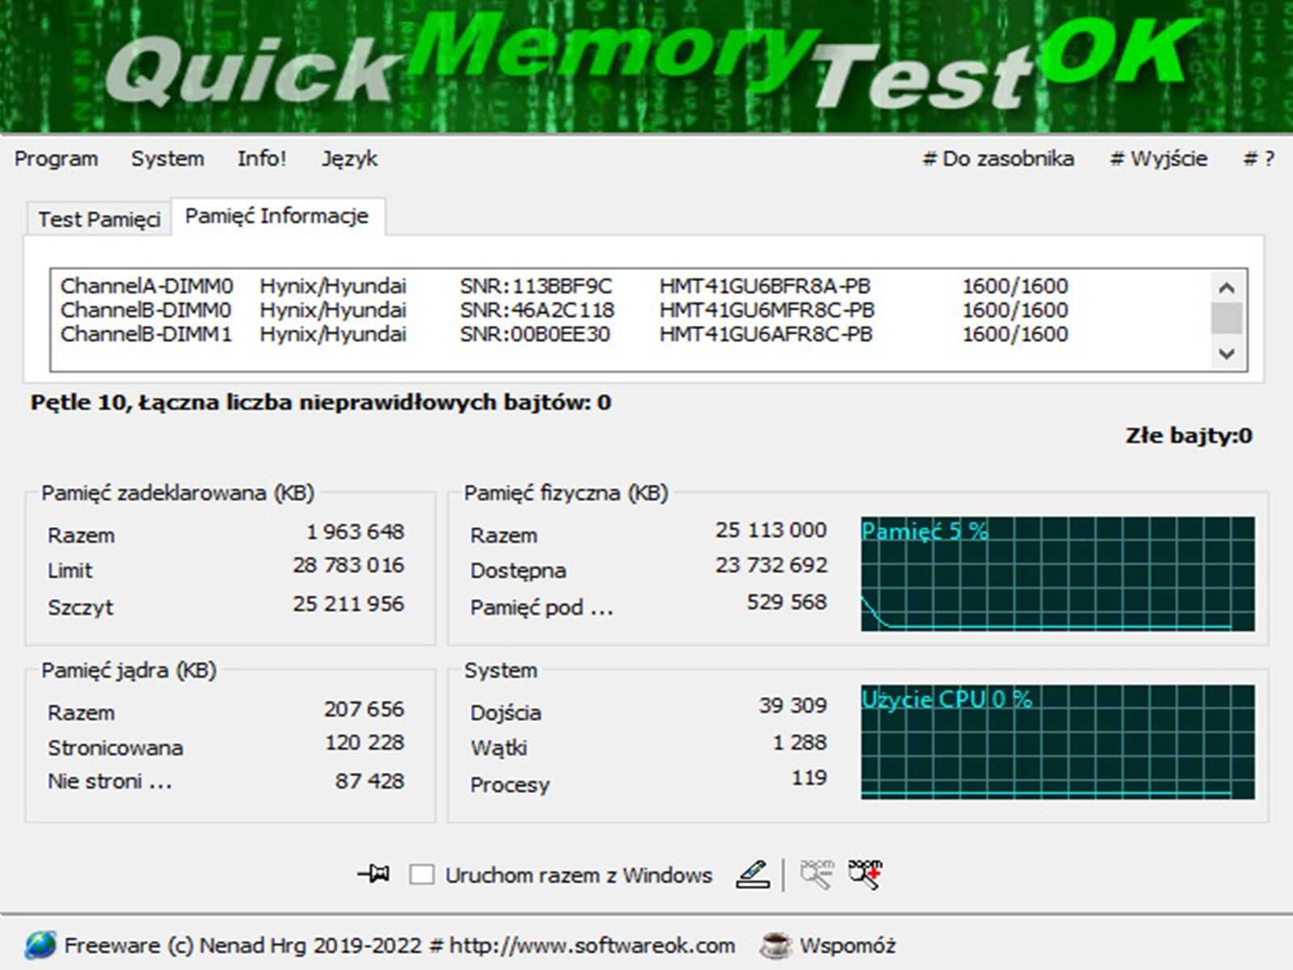
Task: Click # Do zasobnika to minimize to tray
Action: click(998, 158)
